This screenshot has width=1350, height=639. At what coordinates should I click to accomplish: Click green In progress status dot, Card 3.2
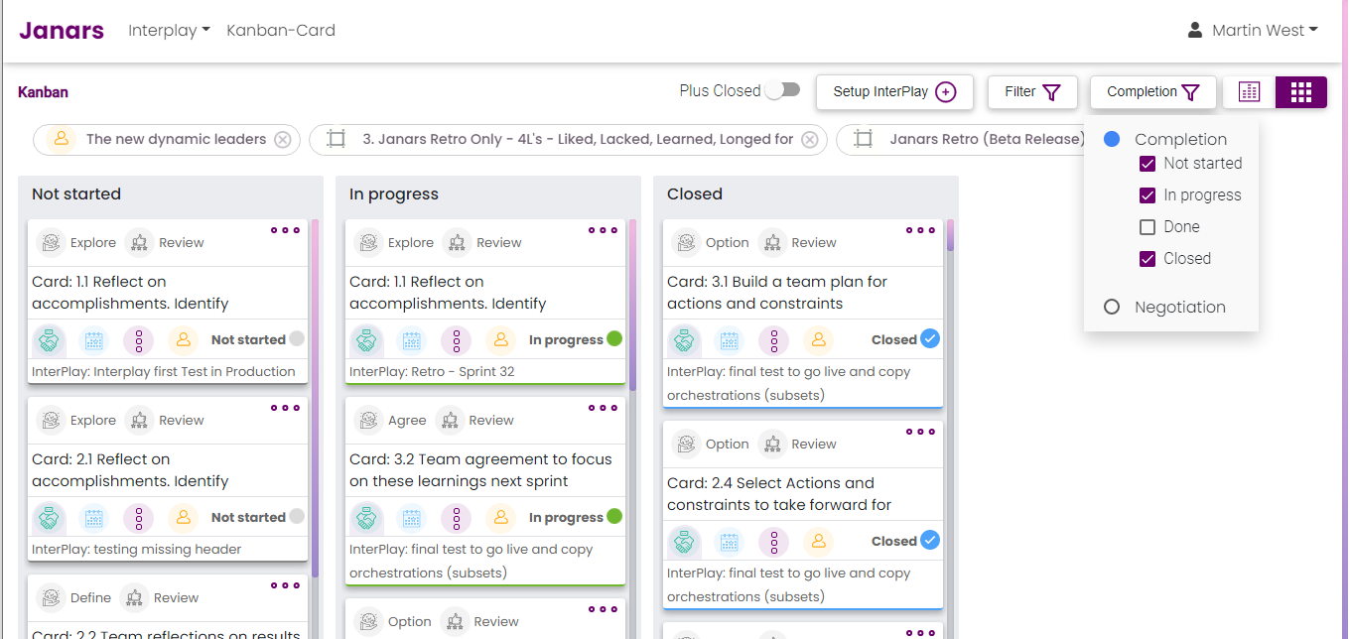coord(614,517)
